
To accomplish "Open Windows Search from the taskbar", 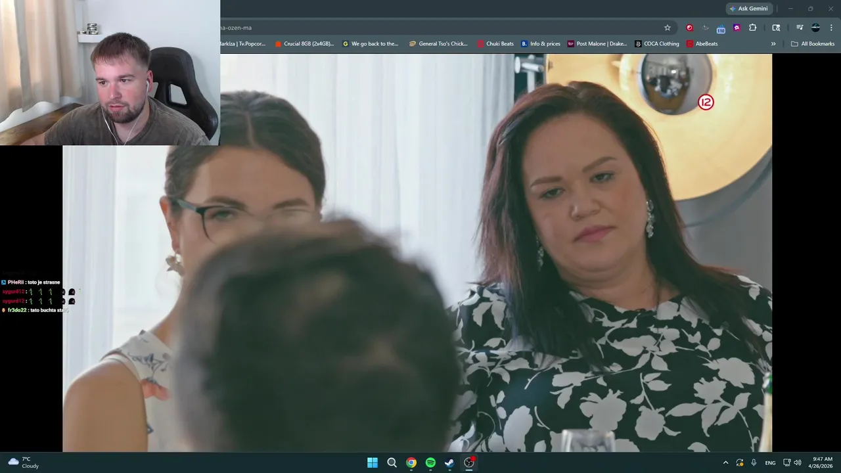I will click(392, 462).
